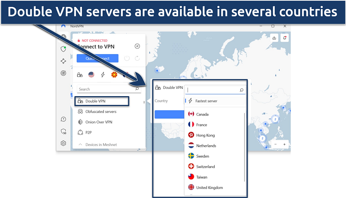The height and width of the screenshot is (198, 346).
Task: Click the map zoom out minus button
Action: [x=276, y=144]
